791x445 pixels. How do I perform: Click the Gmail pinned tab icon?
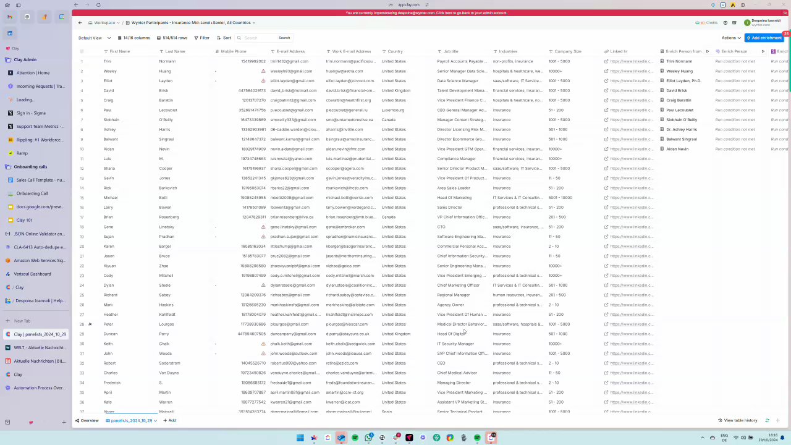pos(9,17)
